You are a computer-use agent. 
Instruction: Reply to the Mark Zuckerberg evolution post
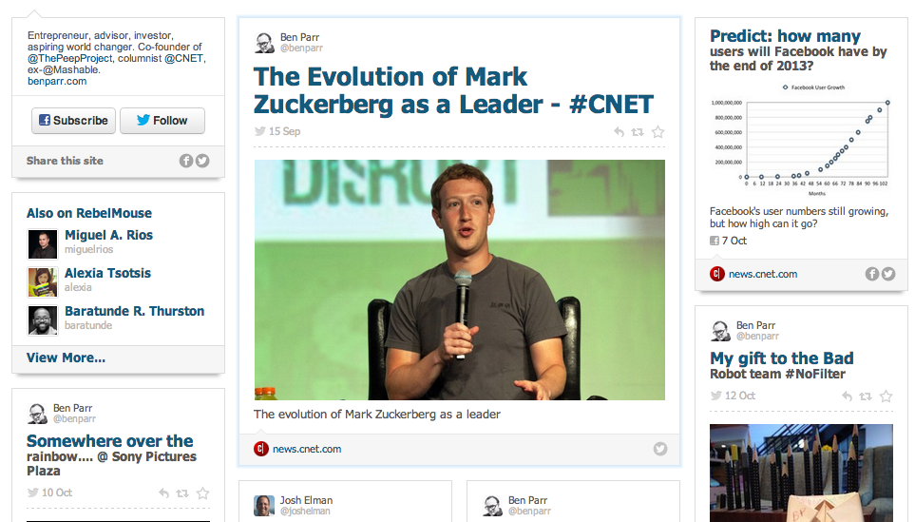tap(619, 132)
